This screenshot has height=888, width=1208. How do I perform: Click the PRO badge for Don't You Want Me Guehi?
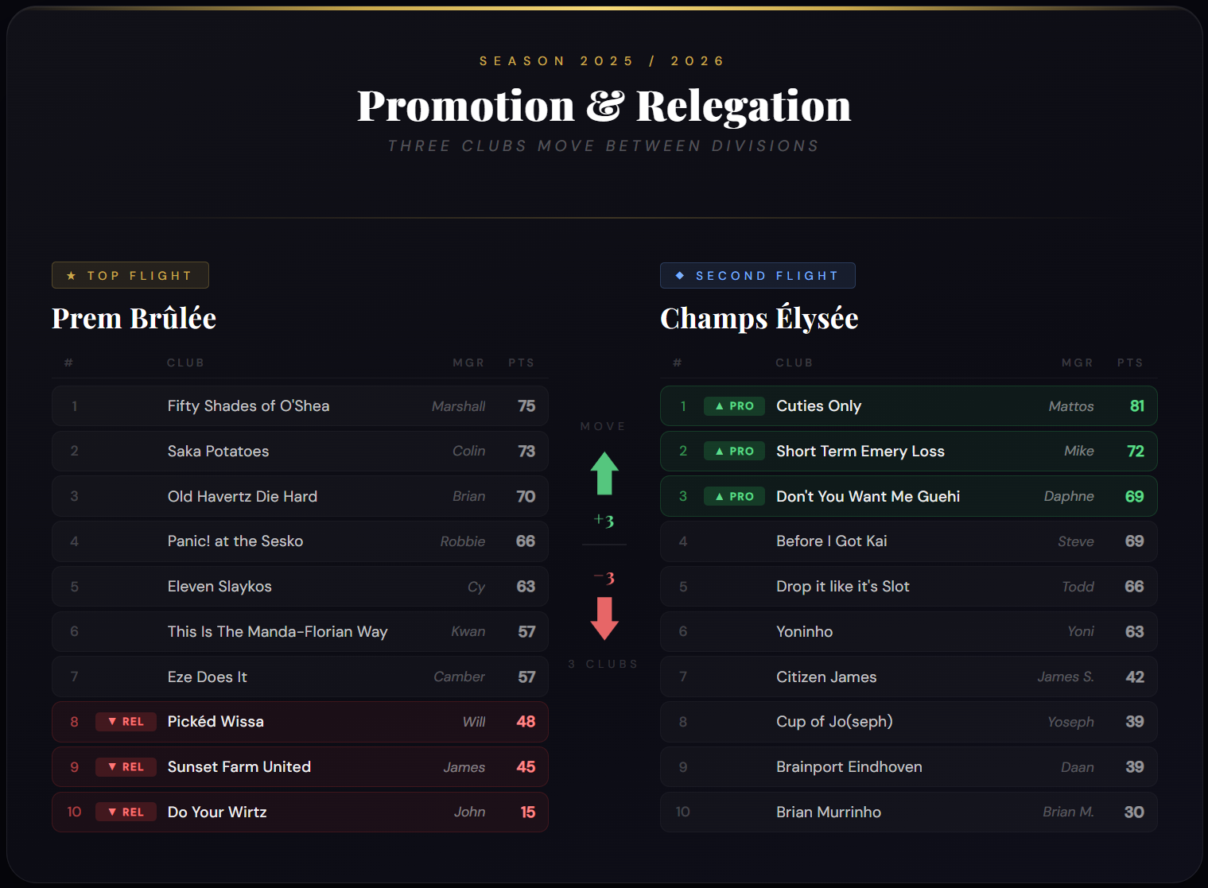734,496
